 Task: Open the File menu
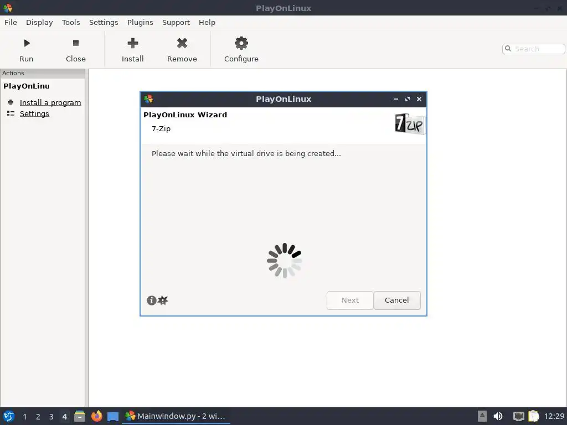coord(11,22)
